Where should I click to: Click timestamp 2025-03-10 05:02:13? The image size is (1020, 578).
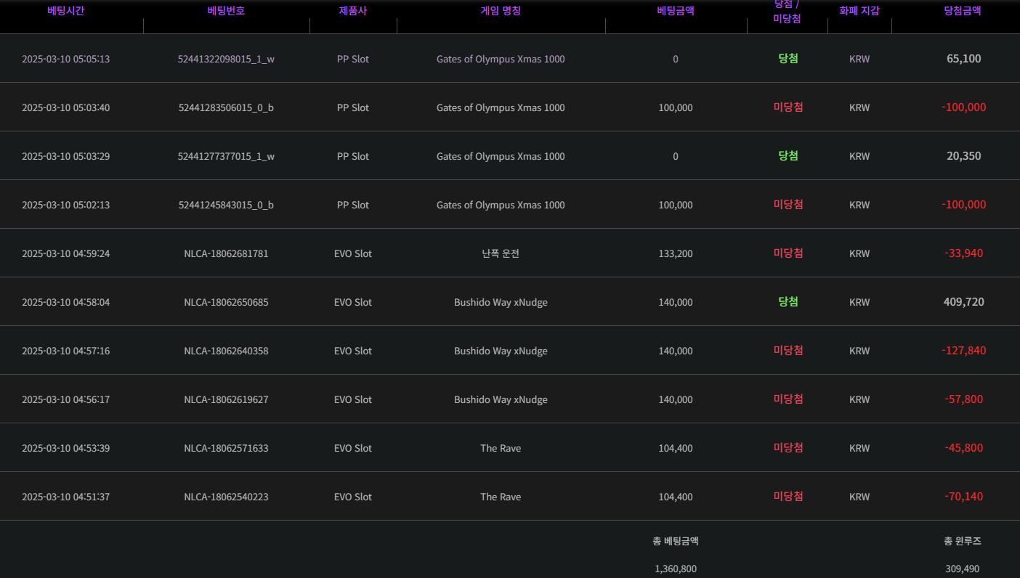coord(65,205)
